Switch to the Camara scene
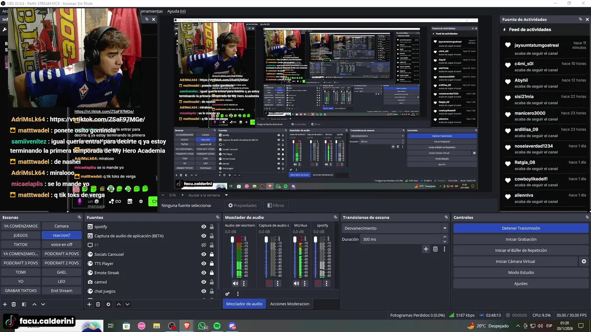This screenshot has width=591, height=332. (61, 226)
